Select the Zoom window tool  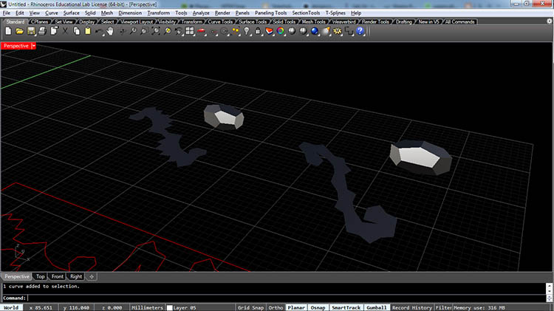(x=145, y=31)
